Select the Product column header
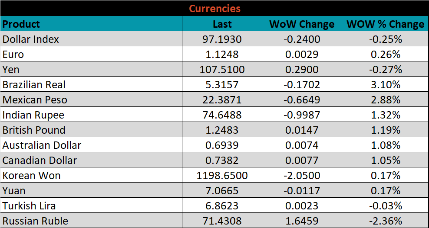 click(21, 24)
